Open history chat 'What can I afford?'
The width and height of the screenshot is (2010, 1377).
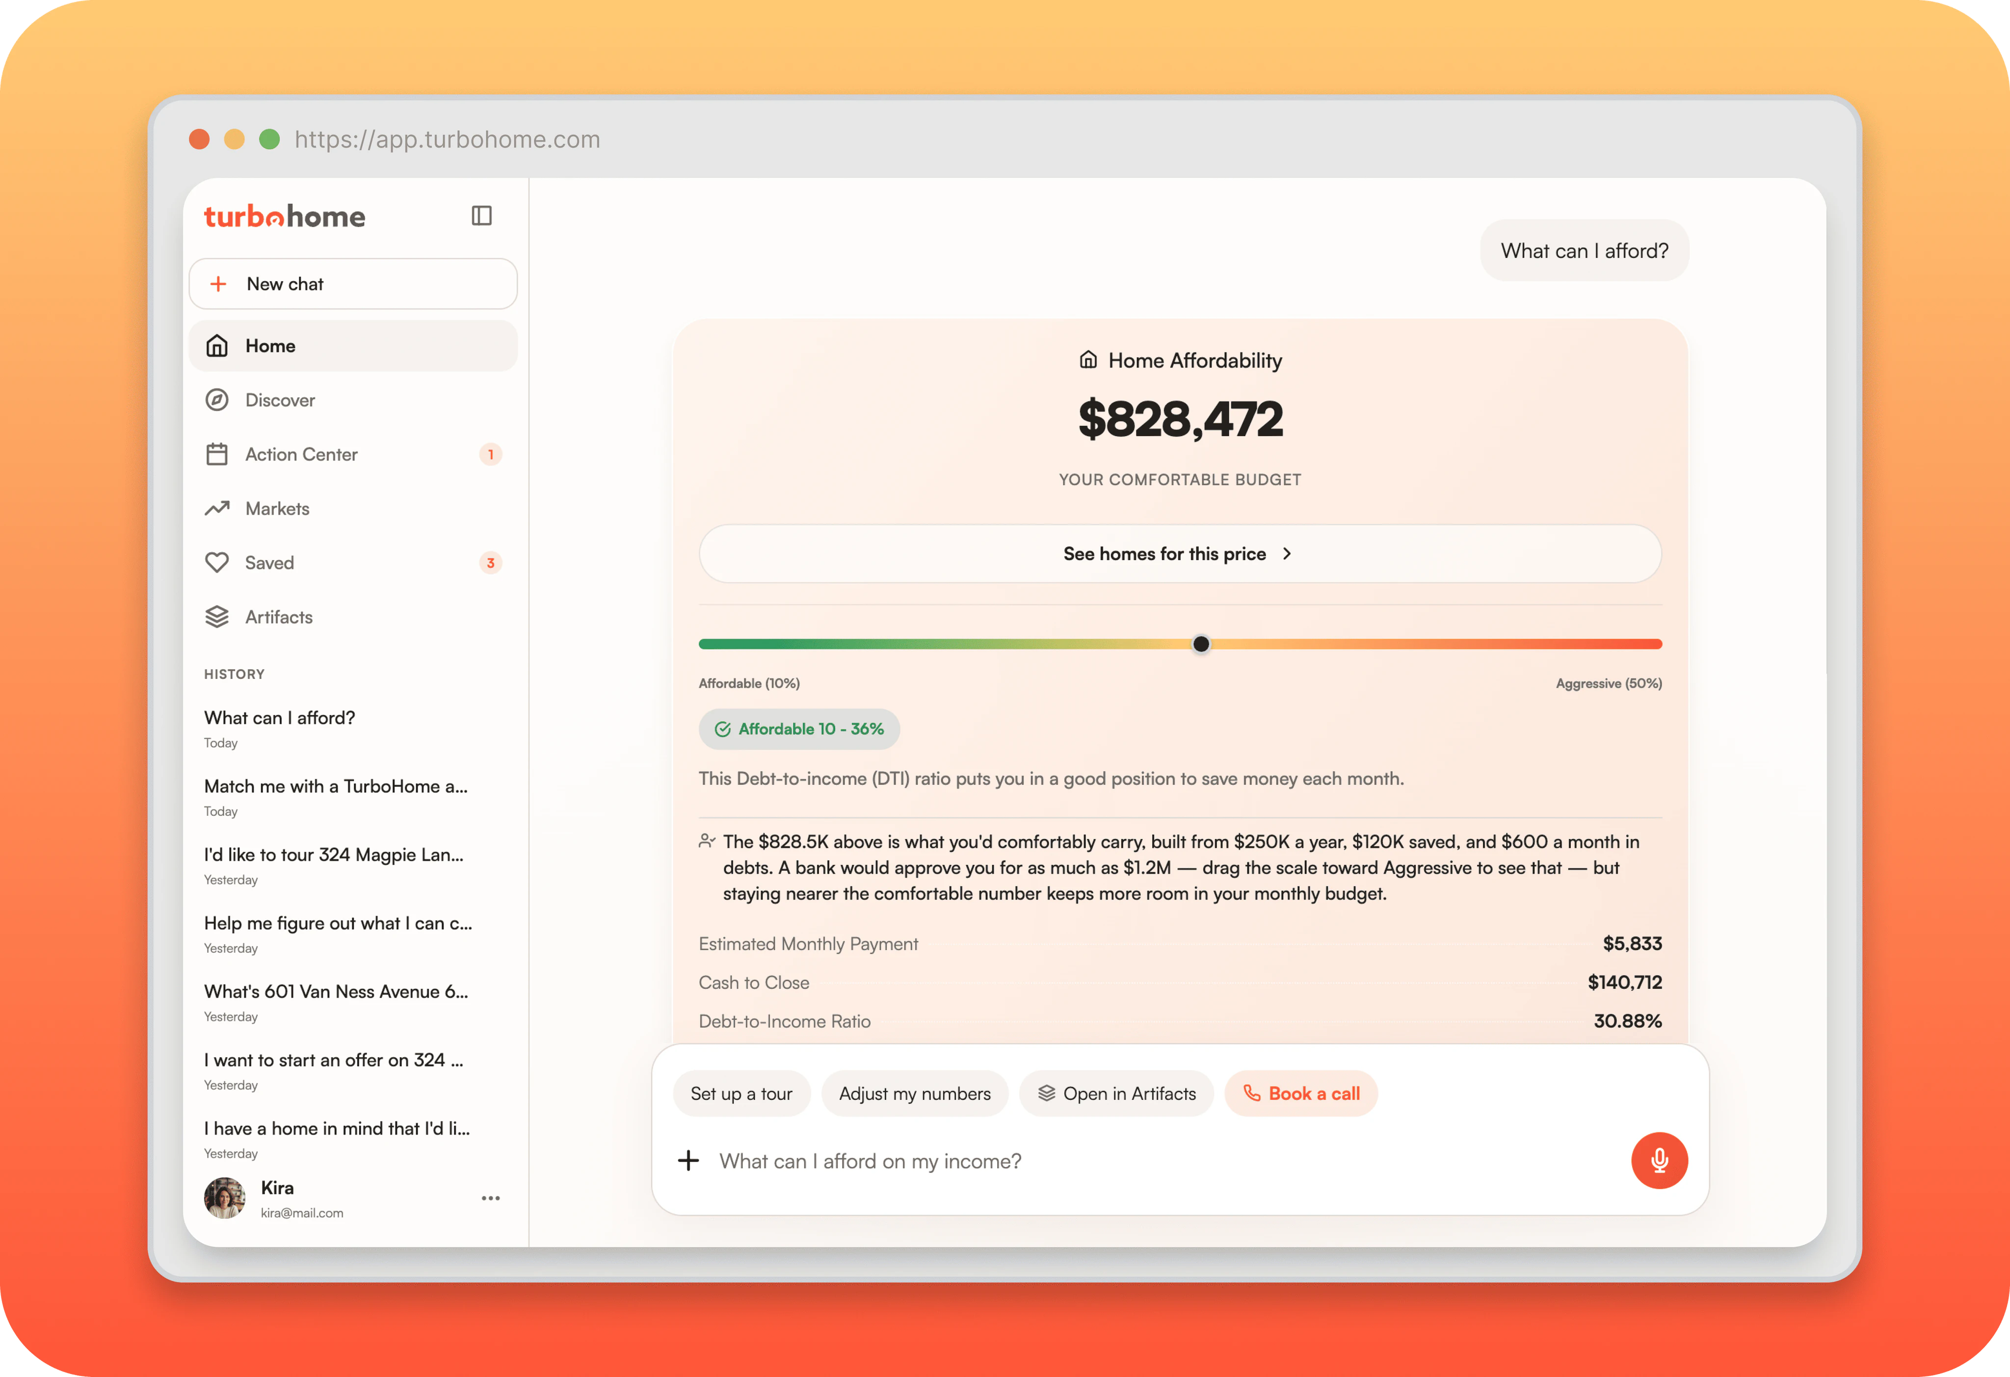point(353,728)
